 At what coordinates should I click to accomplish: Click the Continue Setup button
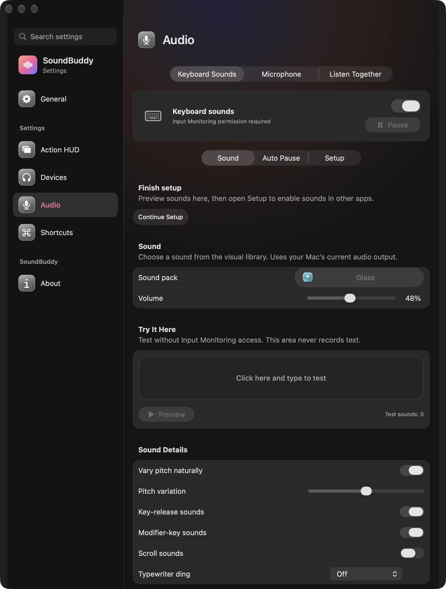click(161, 217)
